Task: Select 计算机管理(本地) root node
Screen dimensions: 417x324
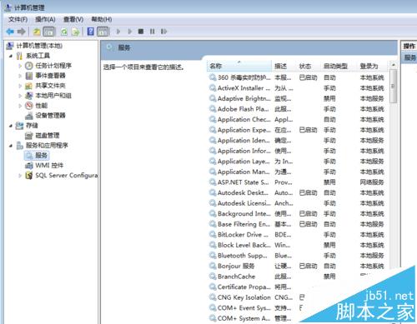Action: coord(39,46)
